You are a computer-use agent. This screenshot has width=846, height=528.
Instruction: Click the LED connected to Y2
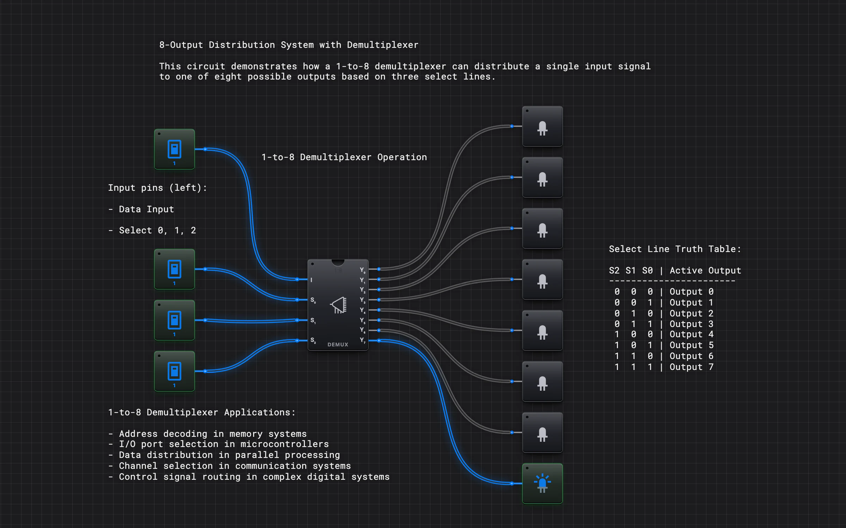542,228
